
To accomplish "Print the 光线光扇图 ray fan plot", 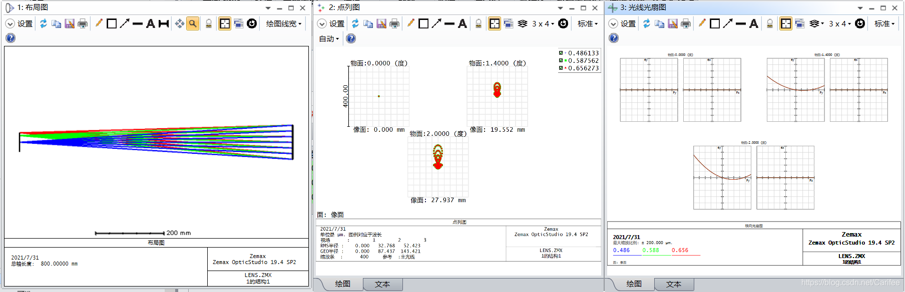I will pyautogui.click(x=686, y=23).
